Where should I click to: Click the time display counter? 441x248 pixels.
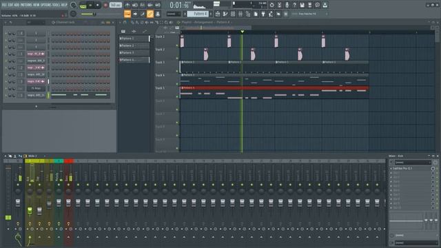point(179,5)
